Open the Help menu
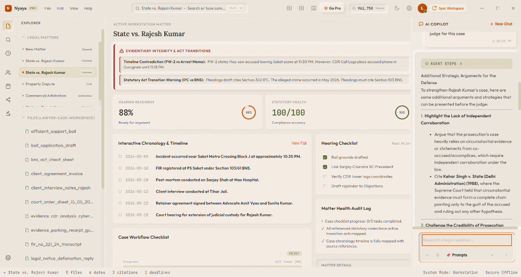Viewport: 521px width, 277px height. 88,8
